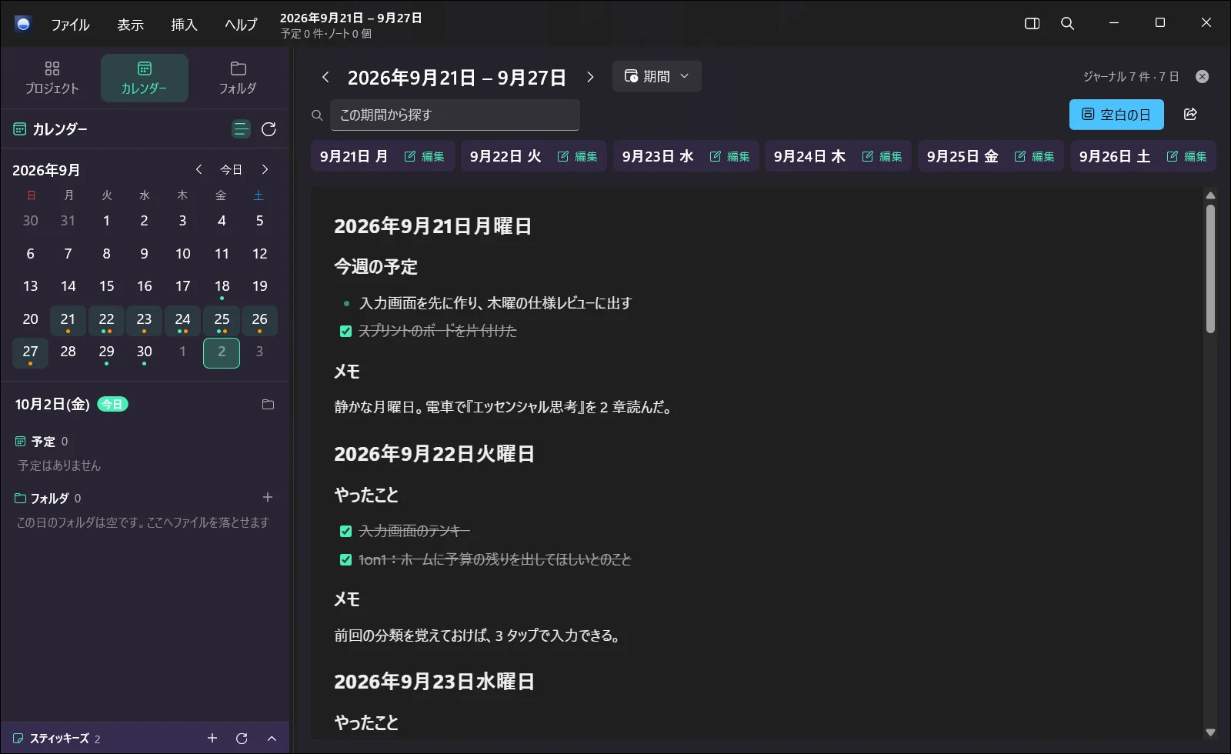
Task: Click the journal vertical scrollbar thumb
Action: point(1210,269)
